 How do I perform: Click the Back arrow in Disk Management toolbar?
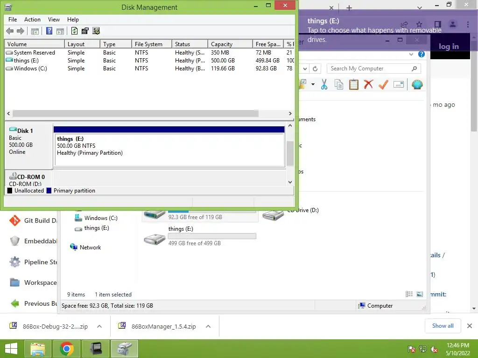point(10,31)
